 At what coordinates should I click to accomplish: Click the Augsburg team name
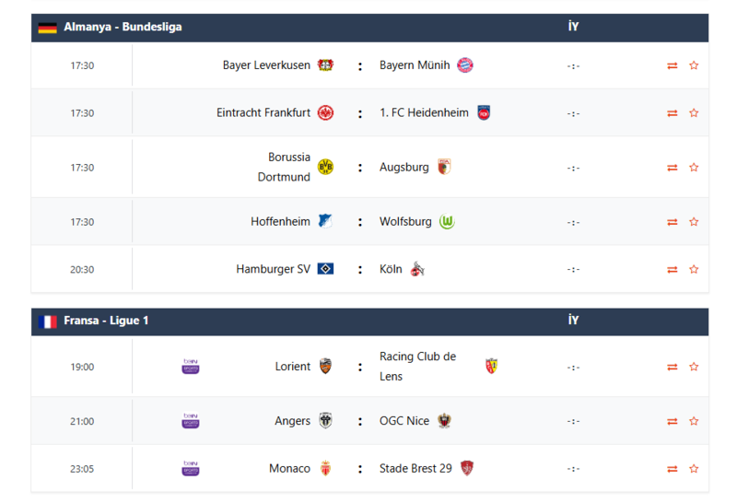click(404, 167)
